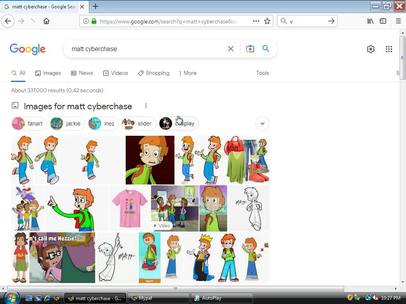Click Show Desktop in the quick launch
This screenshot has width=406, height=304.
point(29,298)
